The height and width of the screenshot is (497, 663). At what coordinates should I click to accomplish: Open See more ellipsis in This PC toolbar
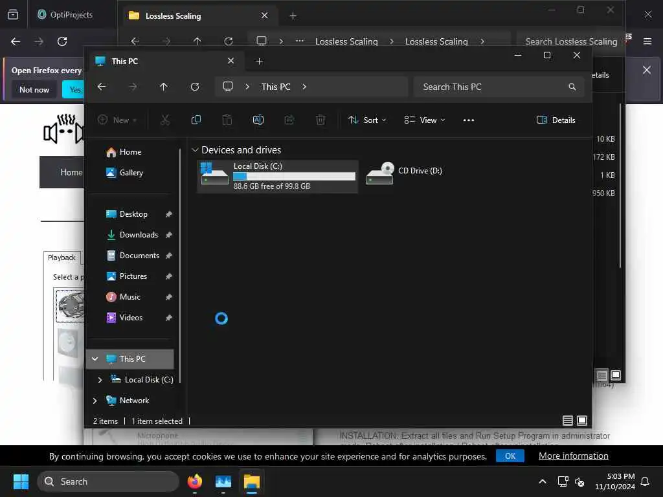click(469, 120)
